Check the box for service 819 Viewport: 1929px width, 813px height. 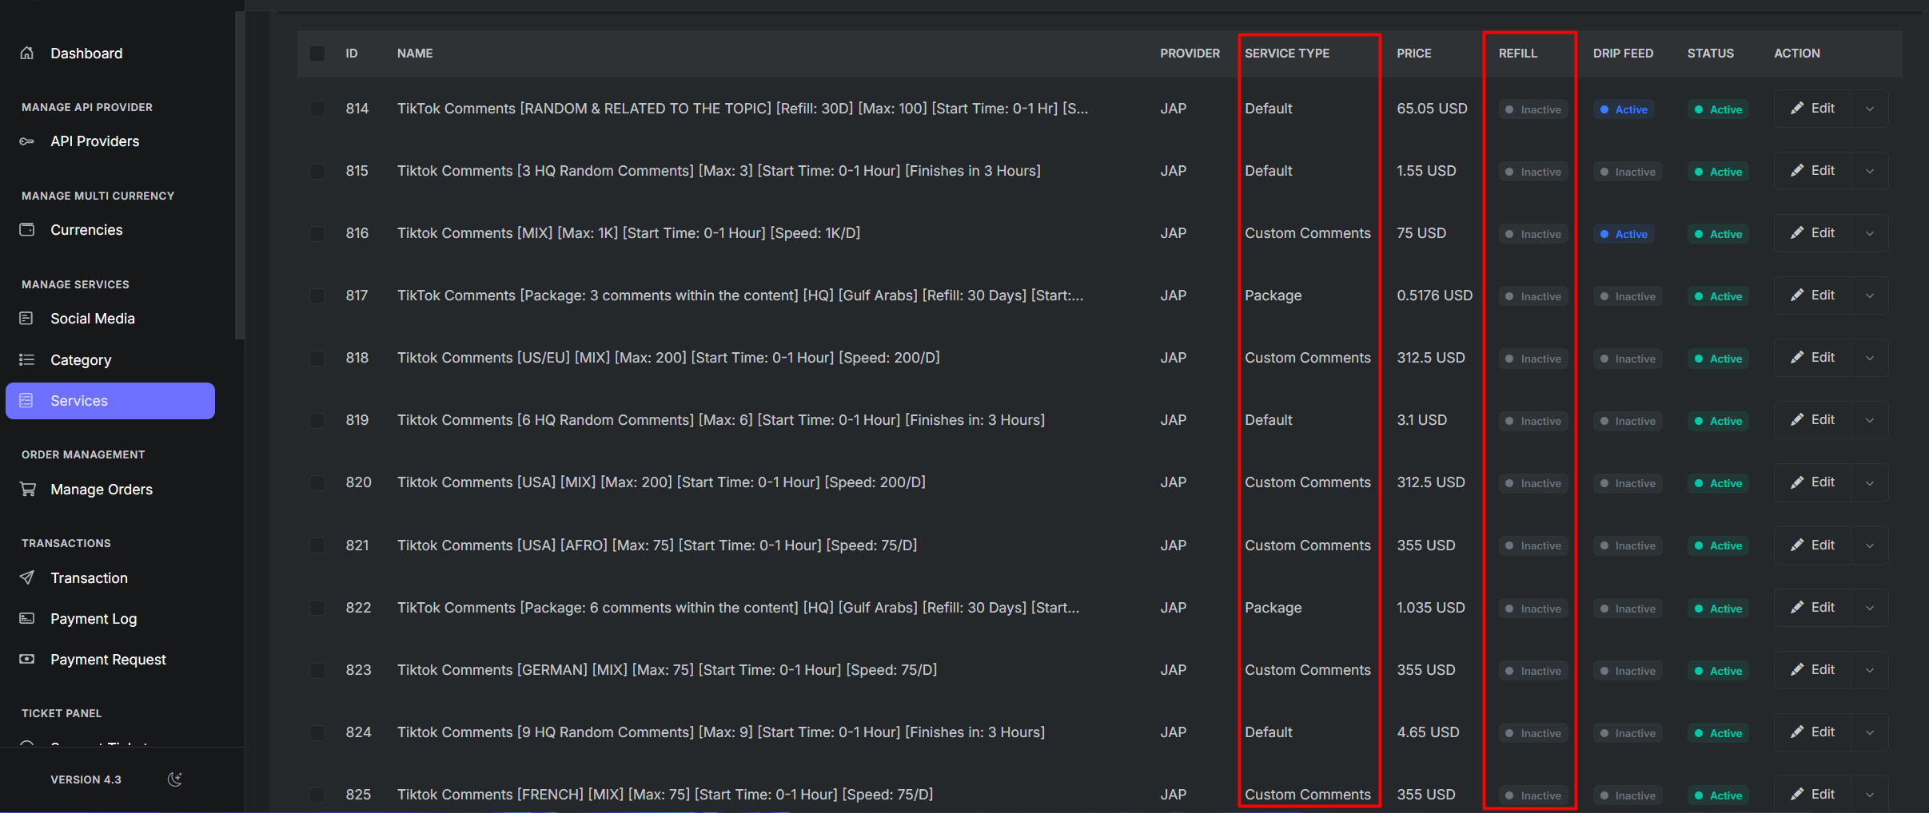coord(317,420)
